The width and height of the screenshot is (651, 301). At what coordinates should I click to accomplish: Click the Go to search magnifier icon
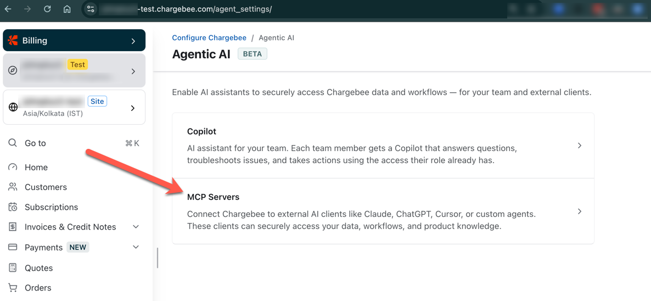[13, 143]
